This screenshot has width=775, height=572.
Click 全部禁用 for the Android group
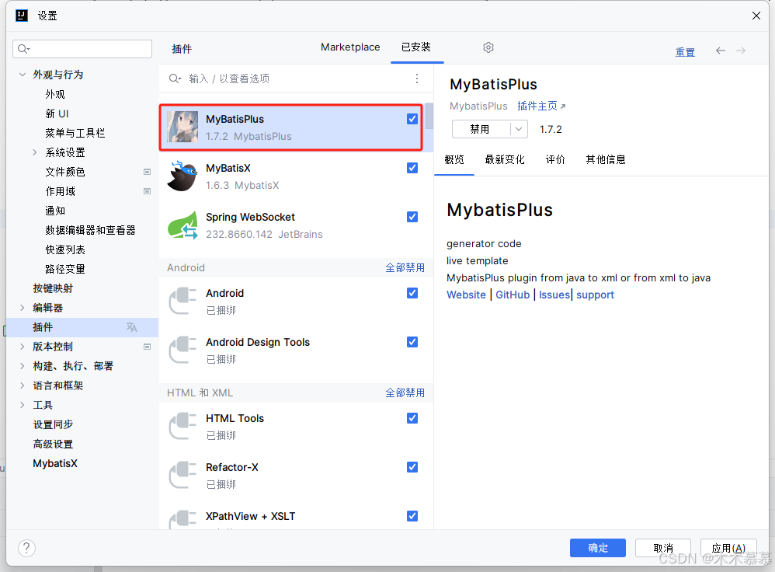point(405,267)
